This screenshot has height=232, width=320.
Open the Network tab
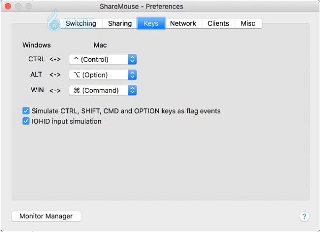click(183, 23)
